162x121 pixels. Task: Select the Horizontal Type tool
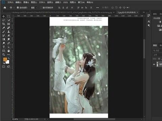[4, 47]
